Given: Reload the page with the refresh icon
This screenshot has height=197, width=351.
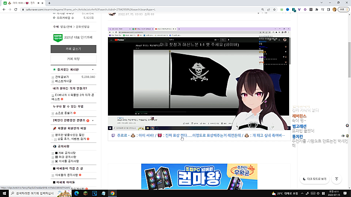Looking at the screenshot, I should [16, 10].
